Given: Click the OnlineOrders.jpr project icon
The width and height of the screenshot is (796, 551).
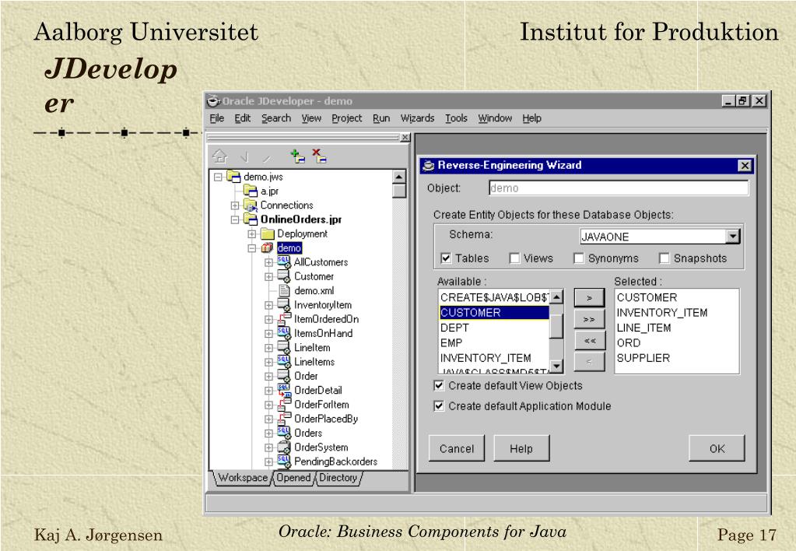Looking at the screenshot, I should coord(251,219).
